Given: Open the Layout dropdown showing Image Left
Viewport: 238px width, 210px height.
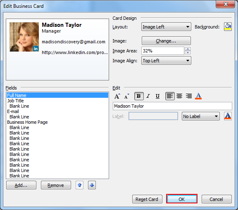Looking at the screenshot, I should point(166,27).
